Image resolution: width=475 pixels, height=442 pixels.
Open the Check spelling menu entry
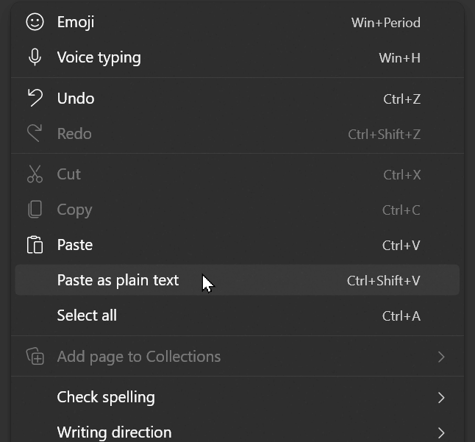(106, 397)
